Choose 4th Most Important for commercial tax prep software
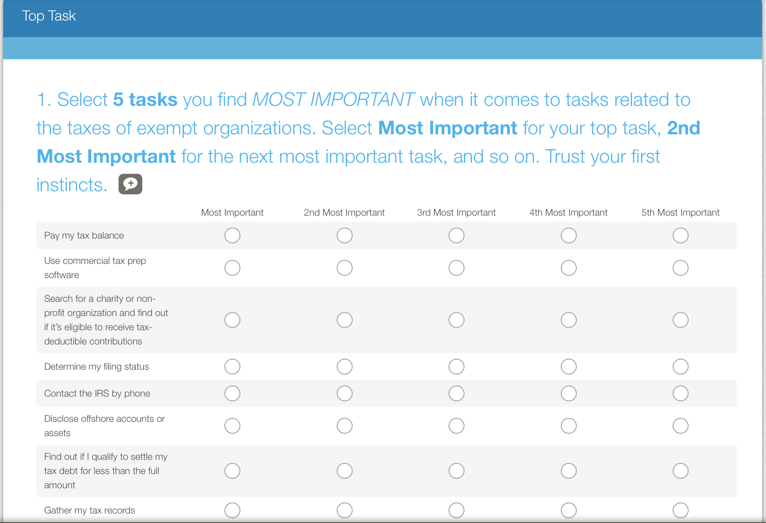 (x=568, y=268)
